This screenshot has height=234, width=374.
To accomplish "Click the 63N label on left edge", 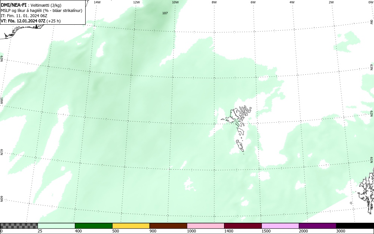I will 1,59.
